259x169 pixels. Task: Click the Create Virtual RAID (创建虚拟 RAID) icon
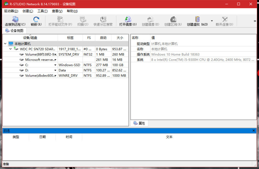tap(197, 19)
